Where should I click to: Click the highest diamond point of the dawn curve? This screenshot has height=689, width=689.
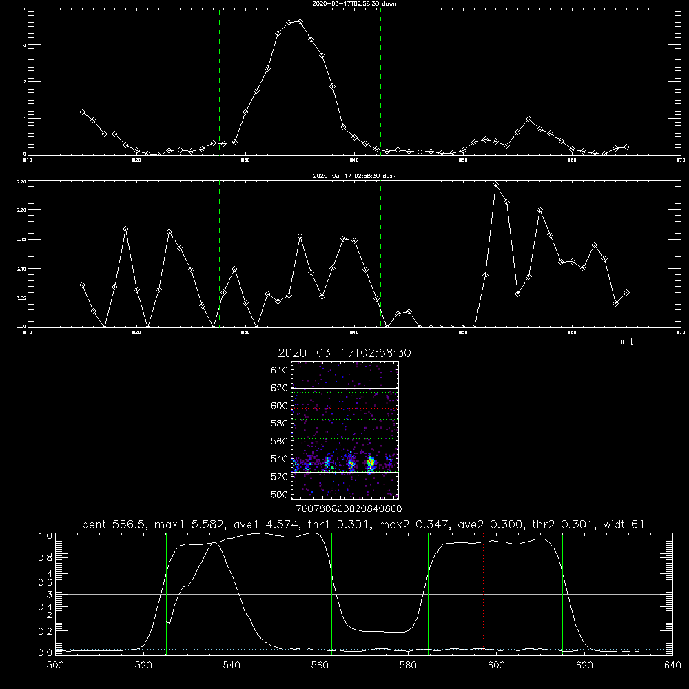[300, 21]
